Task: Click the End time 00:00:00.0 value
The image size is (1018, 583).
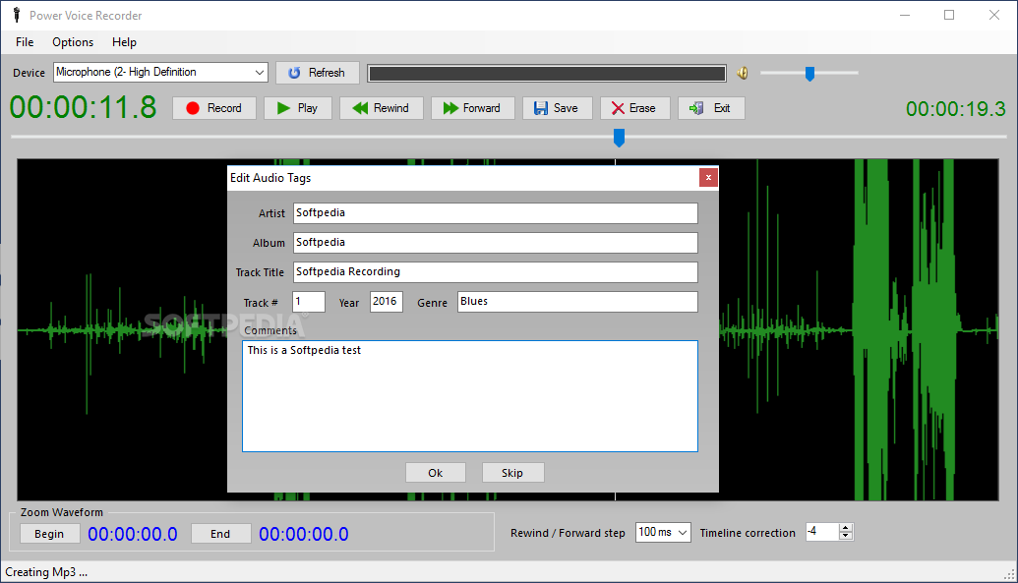Action: (x=304, y=534)
